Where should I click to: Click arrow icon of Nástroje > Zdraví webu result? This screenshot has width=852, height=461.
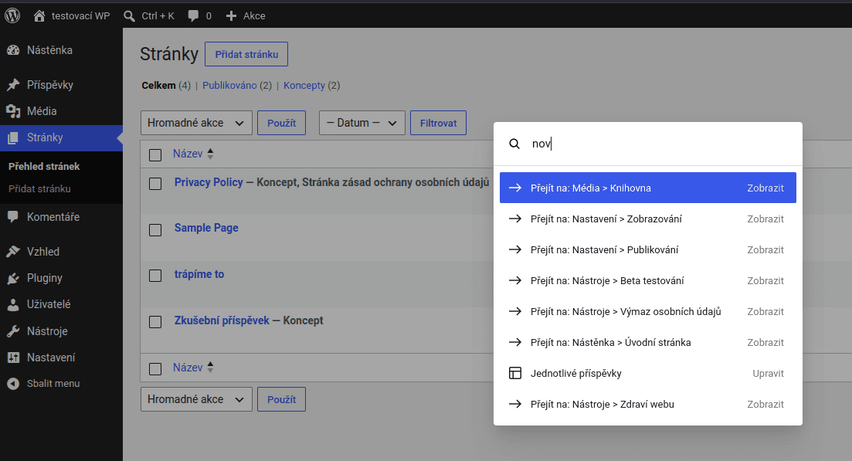click(x=515, y=404)
